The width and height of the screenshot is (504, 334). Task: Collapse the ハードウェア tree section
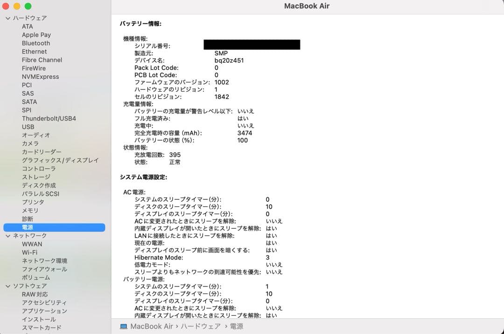coord(8,18)
